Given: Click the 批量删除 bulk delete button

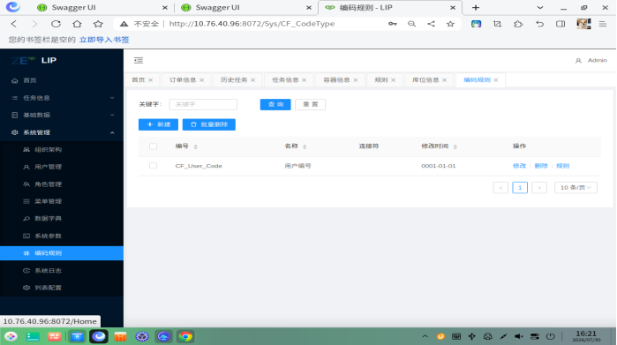Looking at the screenshot, I should 209,124.
